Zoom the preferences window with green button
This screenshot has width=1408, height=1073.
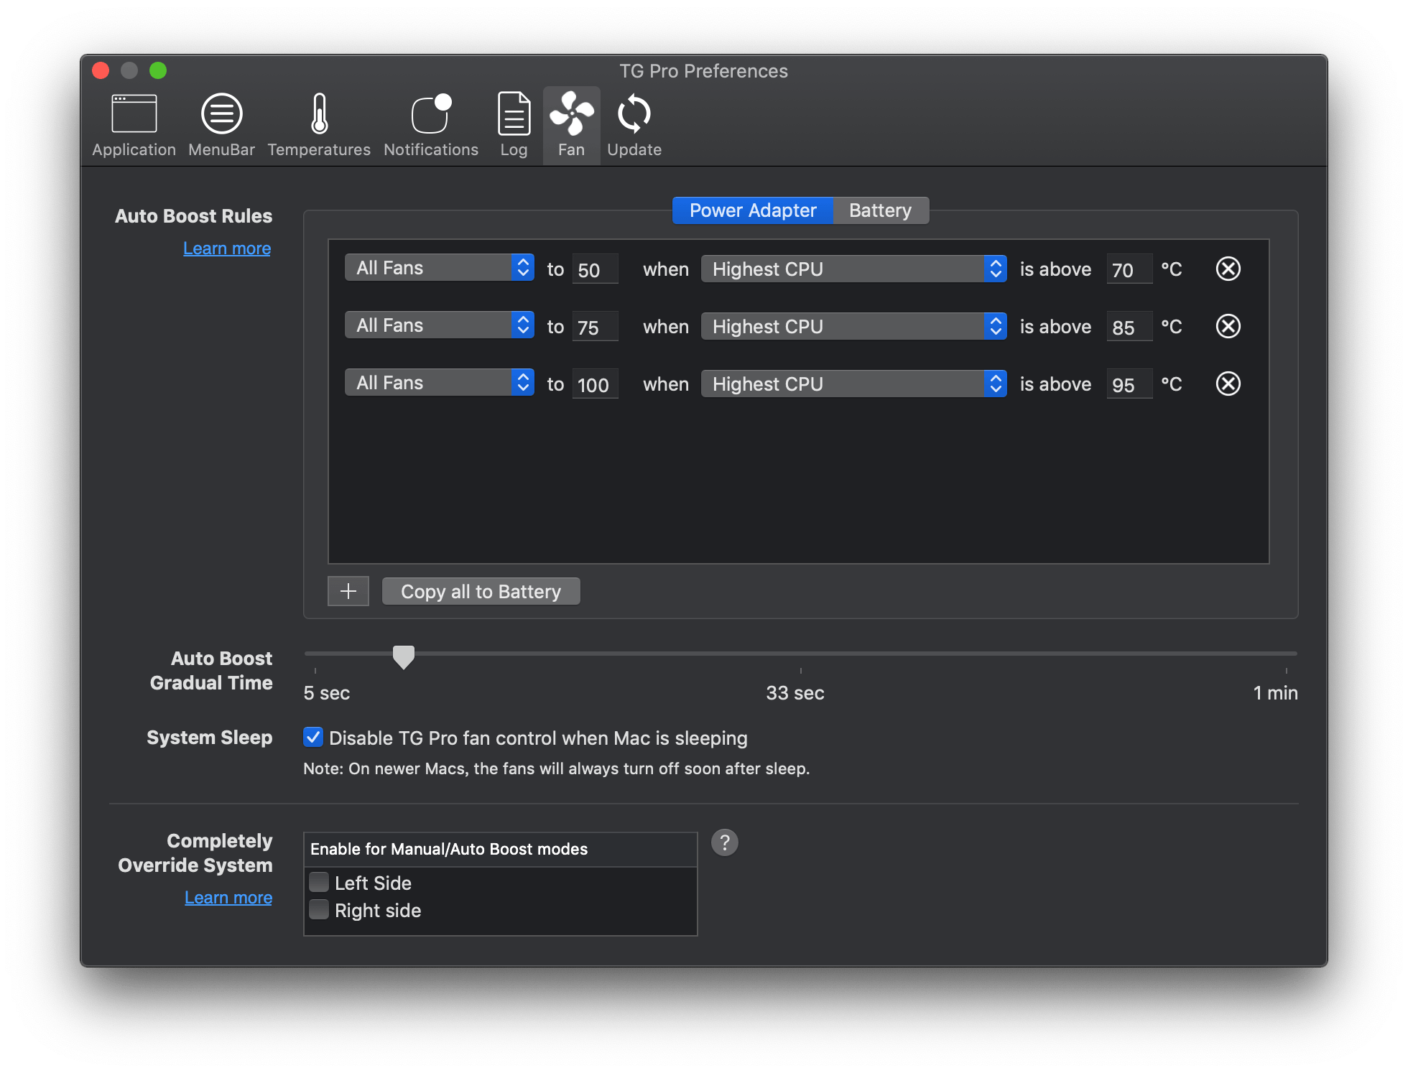[x=158, y=70]
